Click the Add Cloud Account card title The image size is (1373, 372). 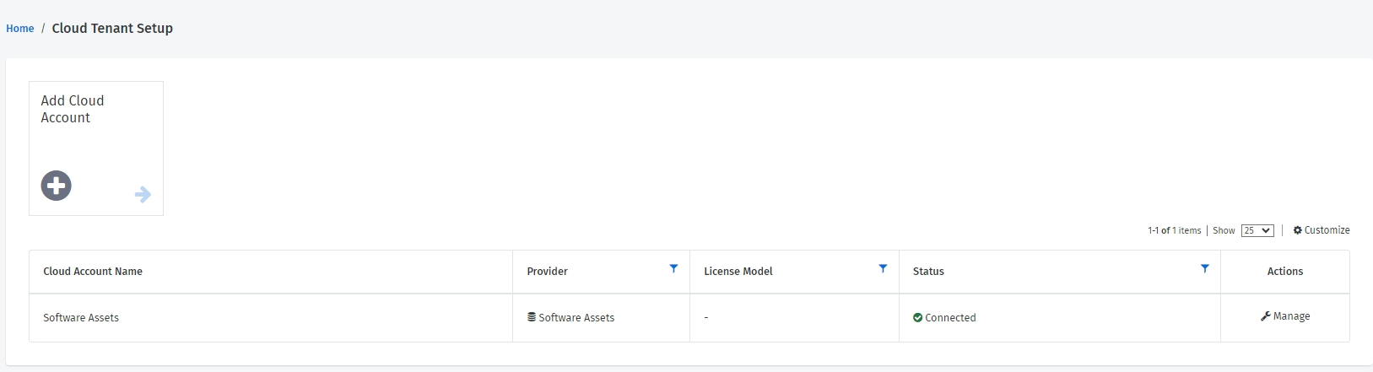pyautogui.click(x=73, y=109)
